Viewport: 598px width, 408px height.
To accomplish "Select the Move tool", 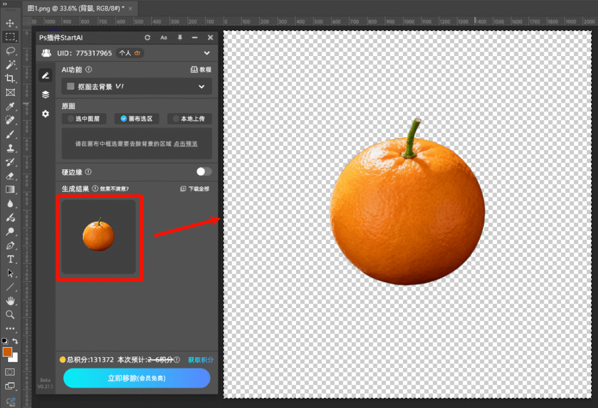I will click(10, 23).
